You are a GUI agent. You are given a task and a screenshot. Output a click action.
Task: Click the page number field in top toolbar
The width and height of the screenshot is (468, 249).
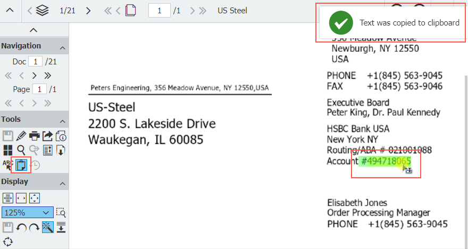[160, 11]
